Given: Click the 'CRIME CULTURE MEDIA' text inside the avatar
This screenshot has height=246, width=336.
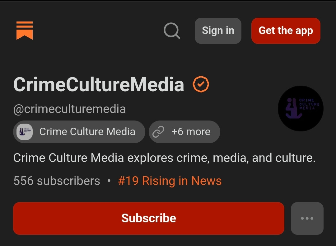Looking at the screenshot, I should point(309,104).
